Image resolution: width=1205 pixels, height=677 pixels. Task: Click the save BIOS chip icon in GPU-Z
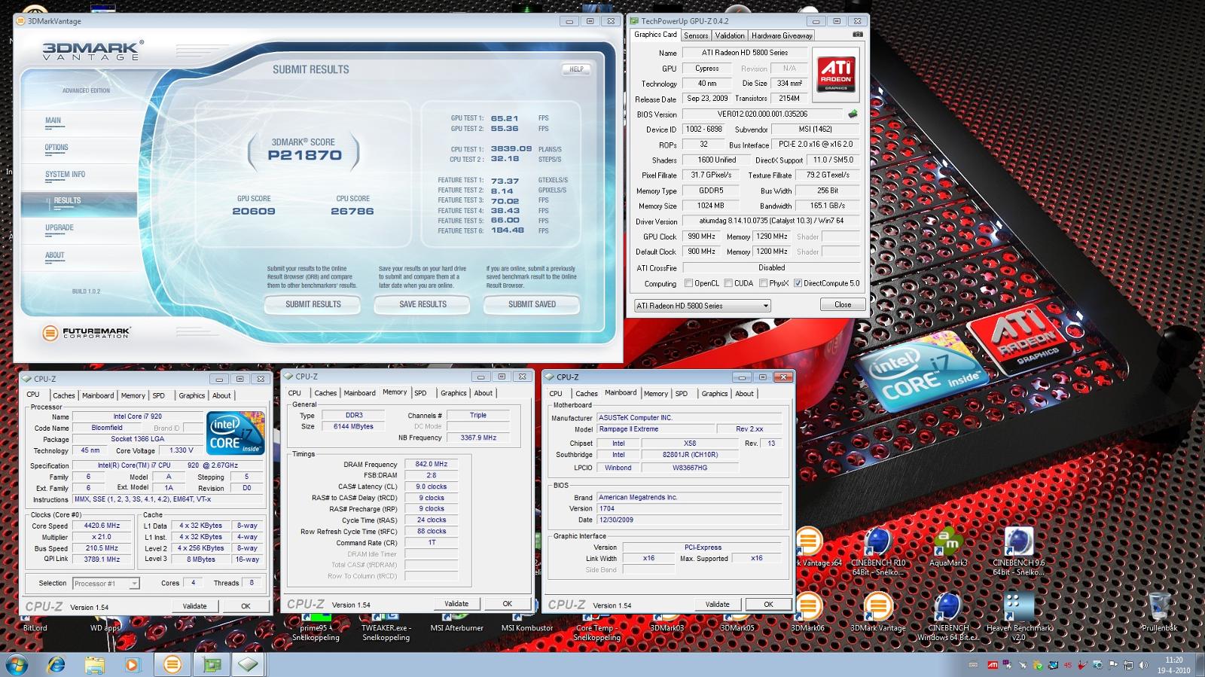tap(853, 114)
